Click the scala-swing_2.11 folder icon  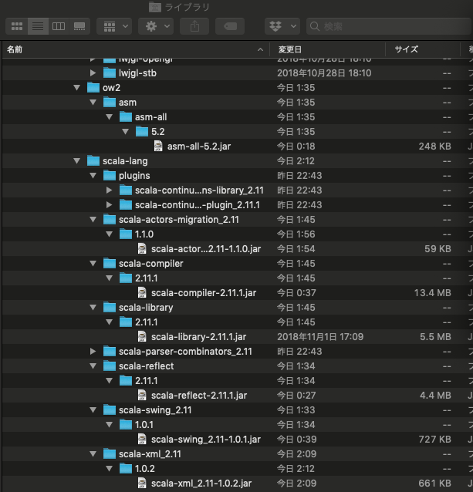pos(110,409)
